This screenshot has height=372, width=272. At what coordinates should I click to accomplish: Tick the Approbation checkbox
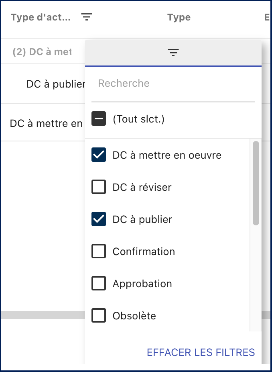[99, 284]
